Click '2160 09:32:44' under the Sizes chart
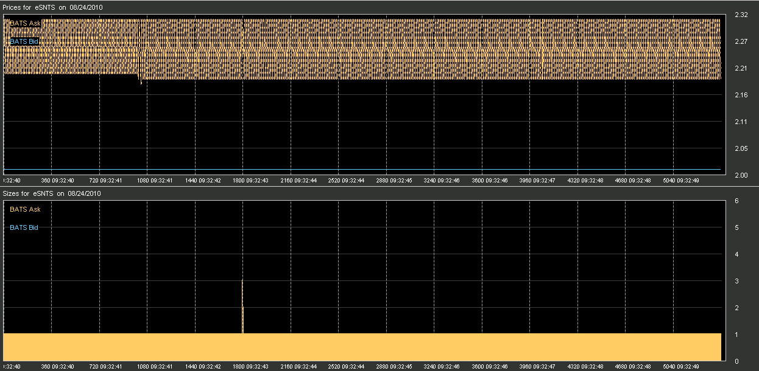This screenshot has height=371, width=759. 298,367
